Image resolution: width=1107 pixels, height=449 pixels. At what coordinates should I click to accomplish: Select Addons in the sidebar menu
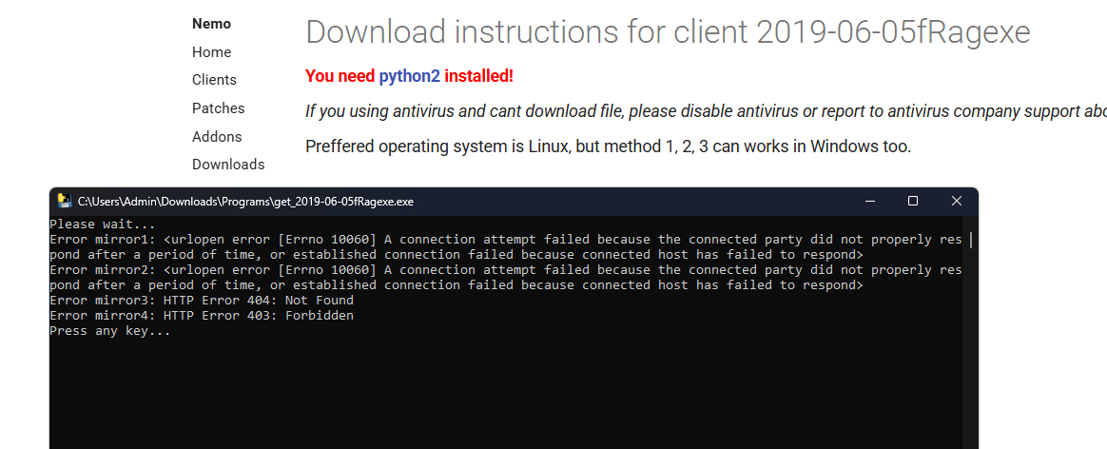point(217,136)
